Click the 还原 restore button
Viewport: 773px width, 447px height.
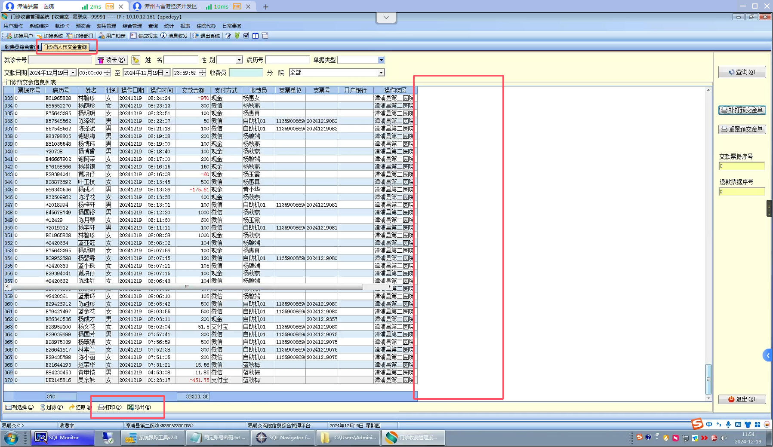tap(80, 407)
